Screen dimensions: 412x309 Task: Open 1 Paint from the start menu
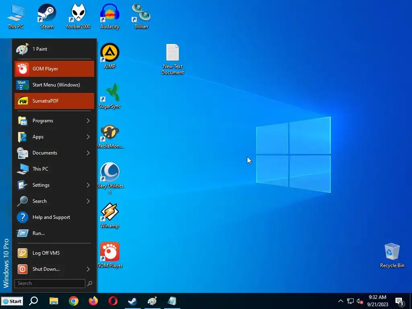pyautogui.click(x=54, y=49)
